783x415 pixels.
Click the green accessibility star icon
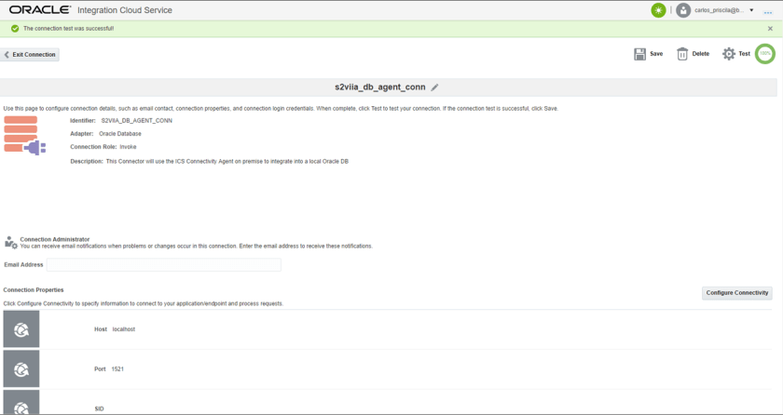[658, 10]
